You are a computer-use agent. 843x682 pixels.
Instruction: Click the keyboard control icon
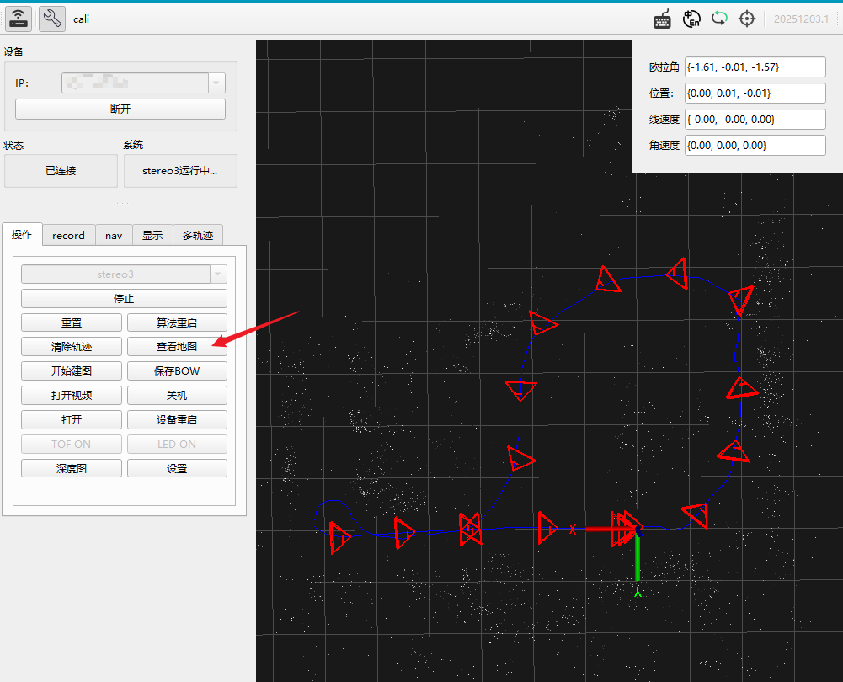tap(662, 19)
